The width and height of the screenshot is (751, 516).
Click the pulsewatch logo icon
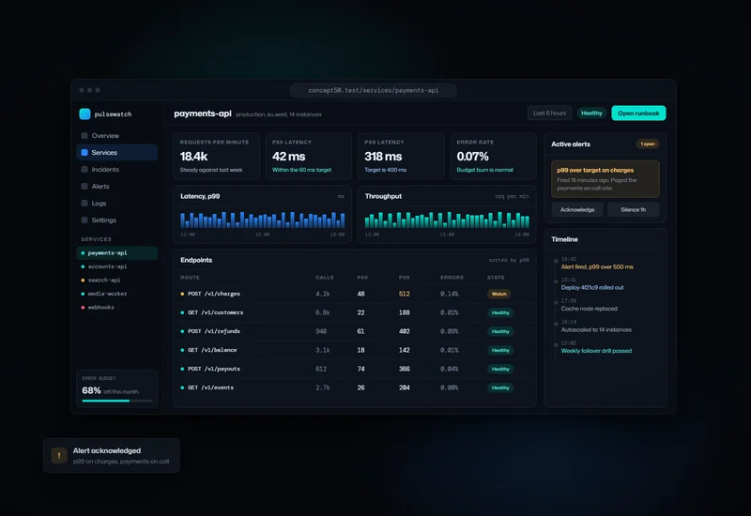84,114
